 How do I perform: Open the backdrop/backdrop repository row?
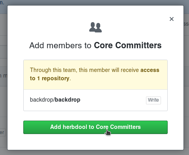[95, 100]
